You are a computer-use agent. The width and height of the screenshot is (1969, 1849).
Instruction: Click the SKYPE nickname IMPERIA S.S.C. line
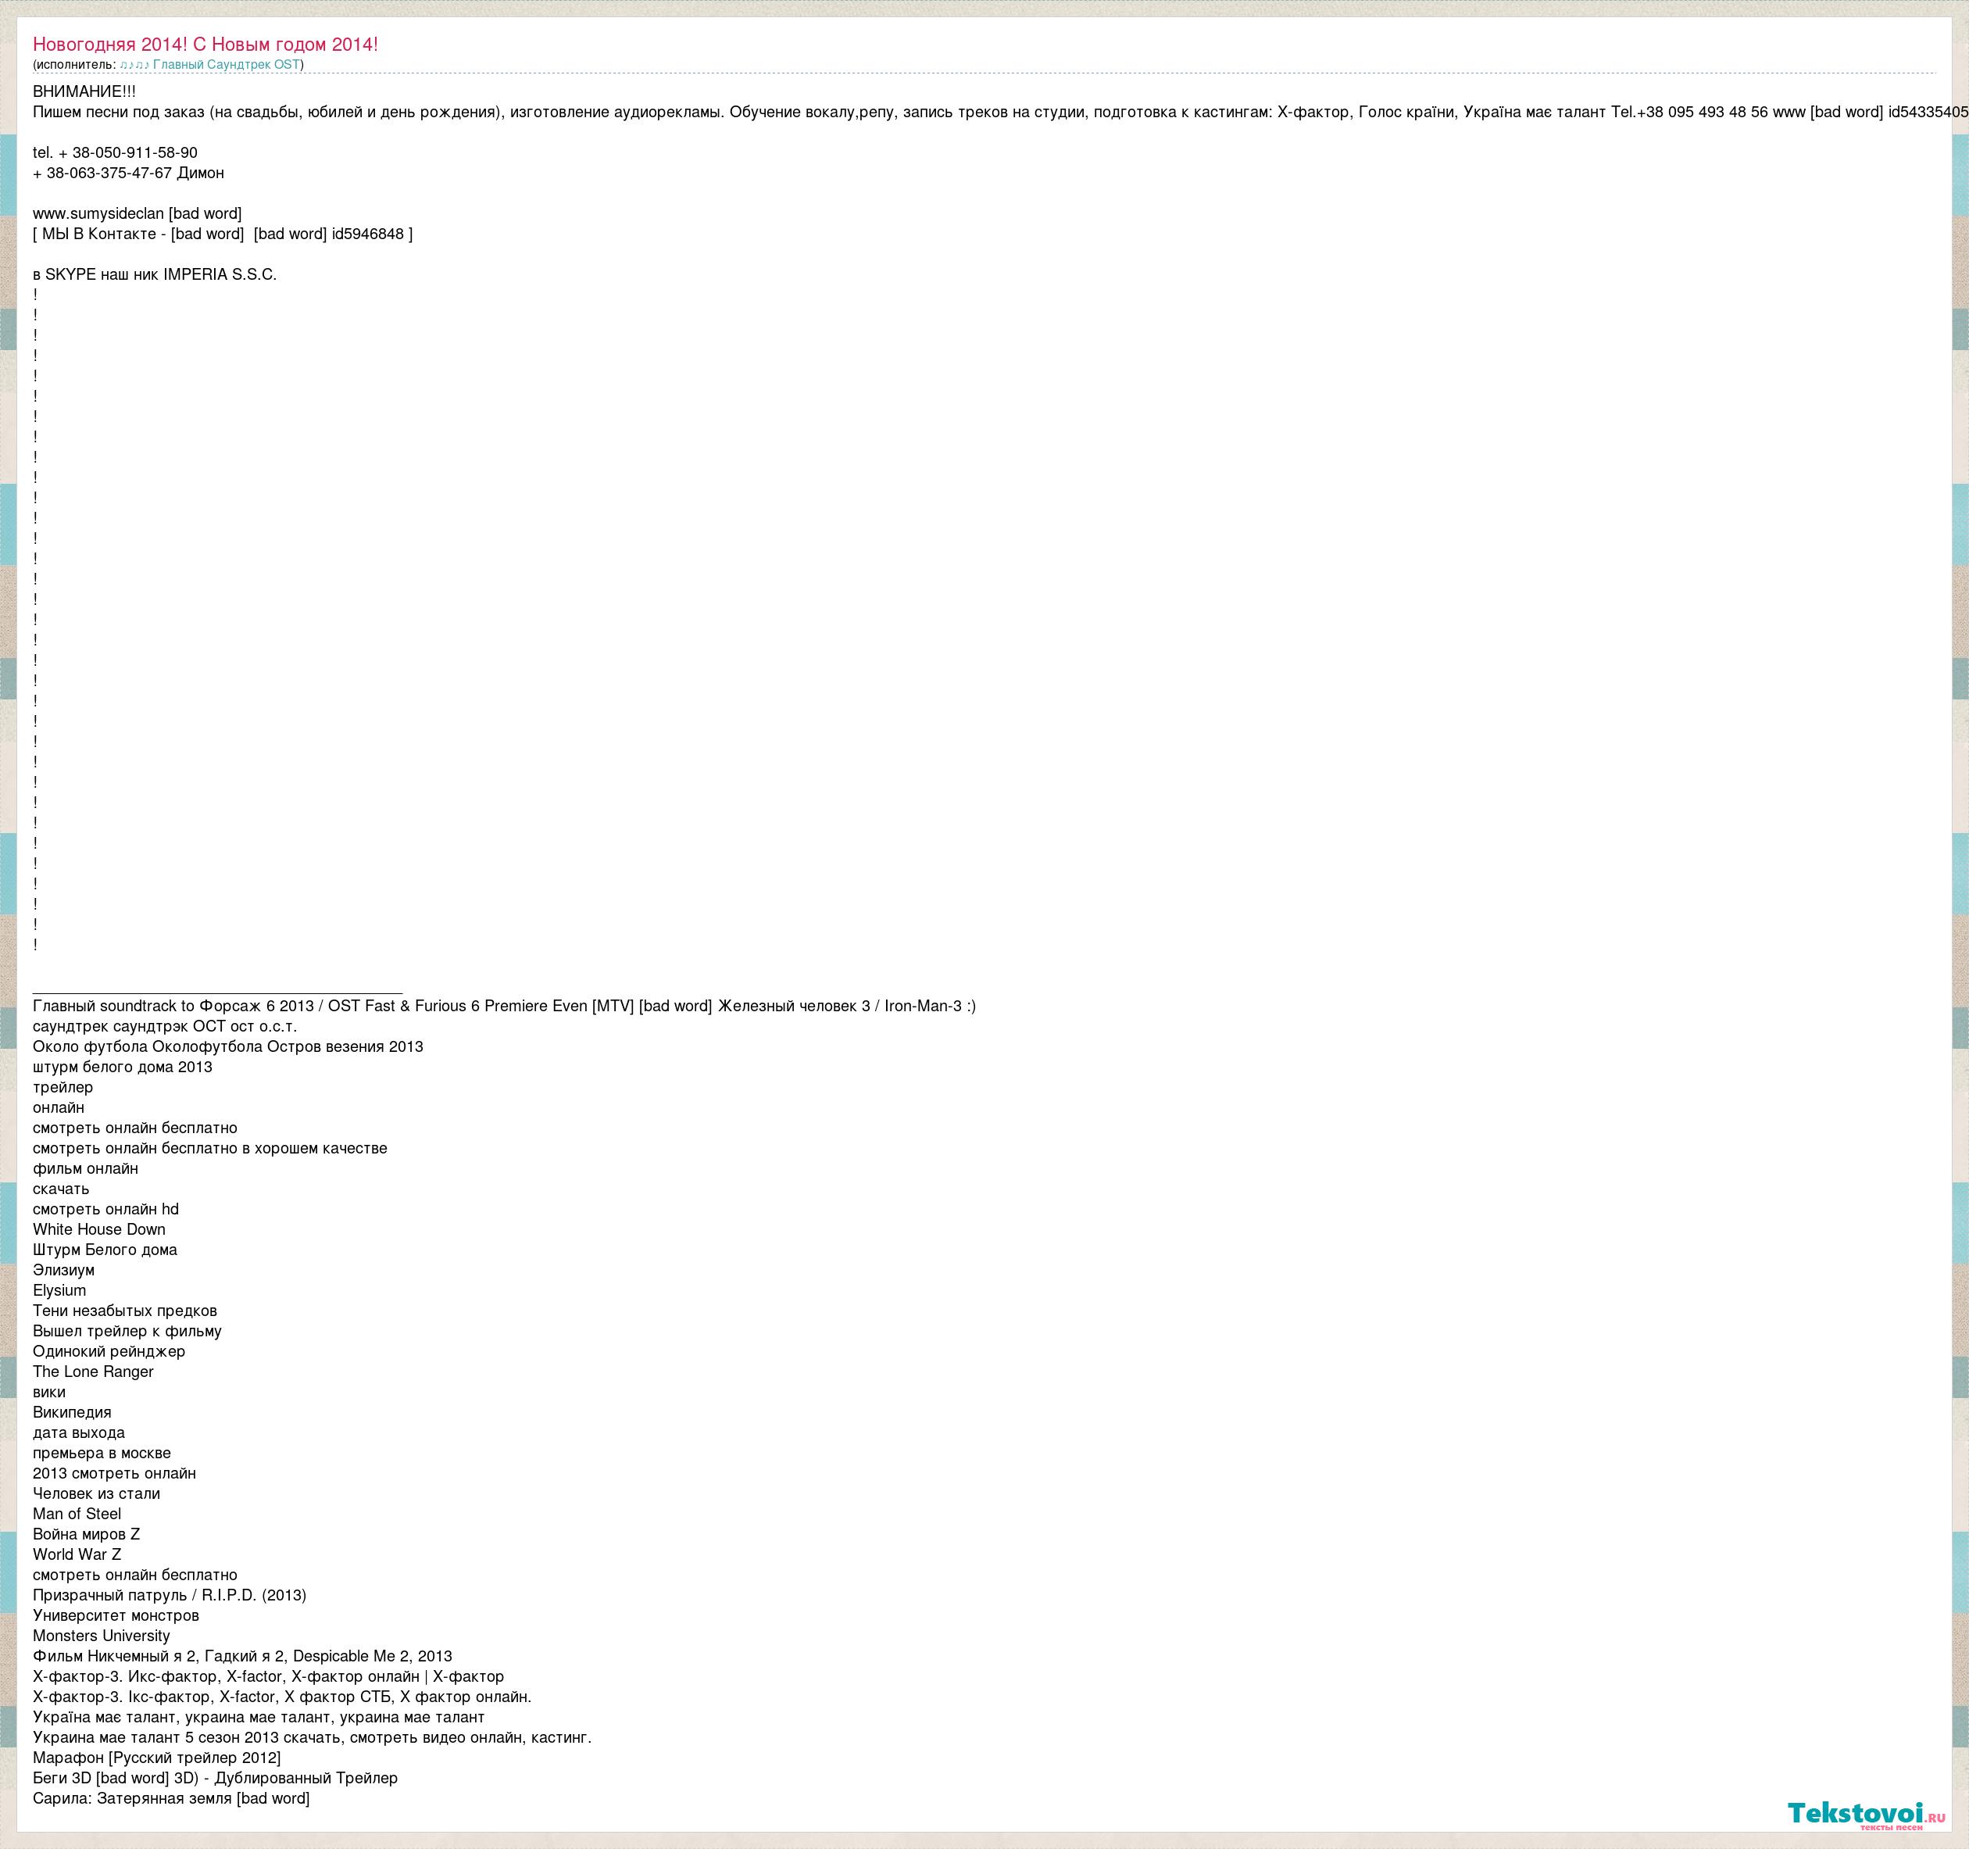click(x=155, y=274)
